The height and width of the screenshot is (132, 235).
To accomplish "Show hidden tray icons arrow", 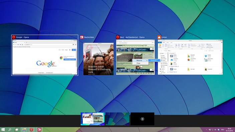I will pos(206,130).
